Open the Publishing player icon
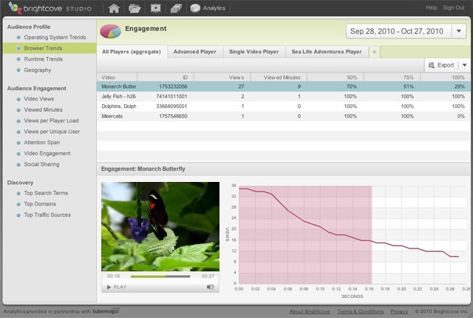This screenshot has width=473, height=318. [155, 8]
